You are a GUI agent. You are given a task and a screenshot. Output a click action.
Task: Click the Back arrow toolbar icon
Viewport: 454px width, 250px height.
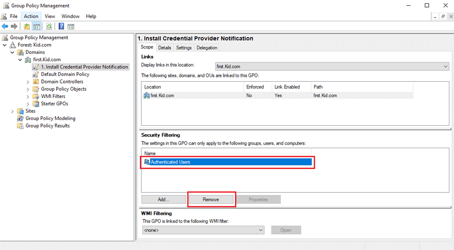click(x=5, y=26)
